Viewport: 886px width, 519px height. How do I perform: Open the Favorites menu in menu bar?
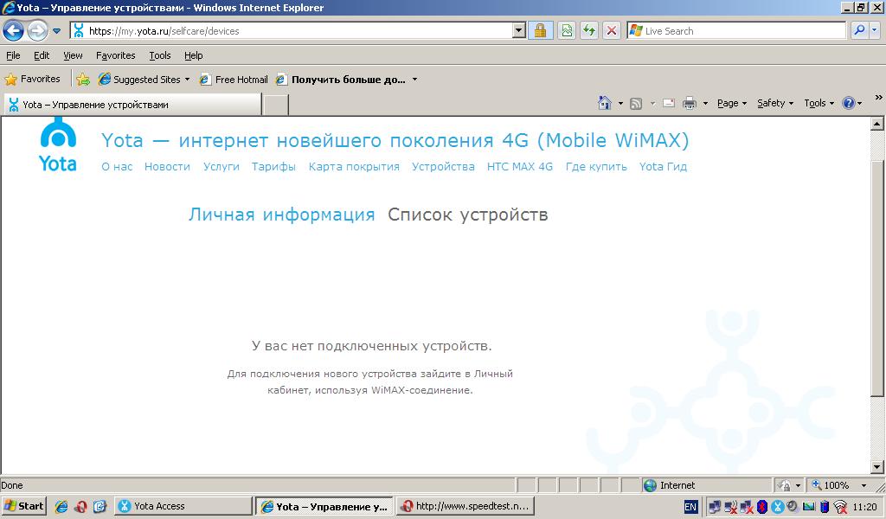115,55
